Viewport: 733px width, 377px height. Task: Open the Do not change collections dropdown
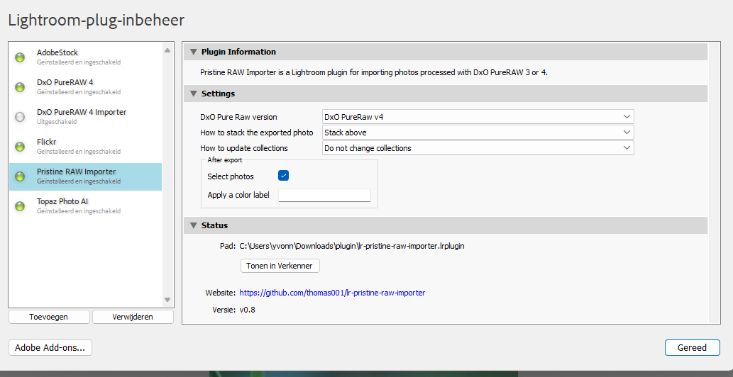478,148
